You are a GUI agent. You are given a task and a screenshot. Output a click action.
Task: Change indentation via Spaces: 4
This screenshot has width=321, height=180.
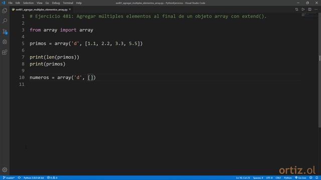coord(258,178)
